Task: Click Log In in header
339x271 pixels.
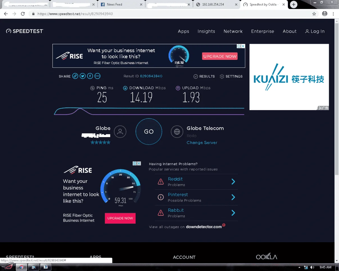Action: [315, 31]
